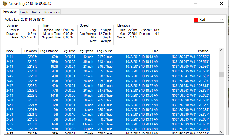Select track point row 2453
Viewport: 229px width, 135px height.
(108, 115)
